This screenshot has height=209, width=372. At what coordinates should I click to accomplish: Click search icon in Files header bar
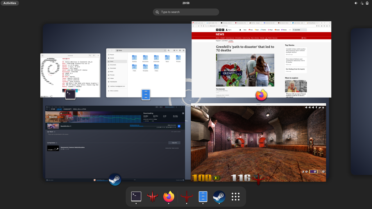[x=169, y=51]
